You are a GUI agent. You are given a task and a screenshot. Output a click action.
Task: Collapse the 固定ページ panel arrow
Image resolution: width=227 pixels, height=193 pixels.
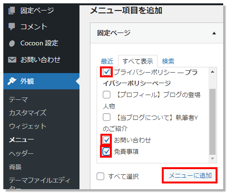(x=214, y=33)
